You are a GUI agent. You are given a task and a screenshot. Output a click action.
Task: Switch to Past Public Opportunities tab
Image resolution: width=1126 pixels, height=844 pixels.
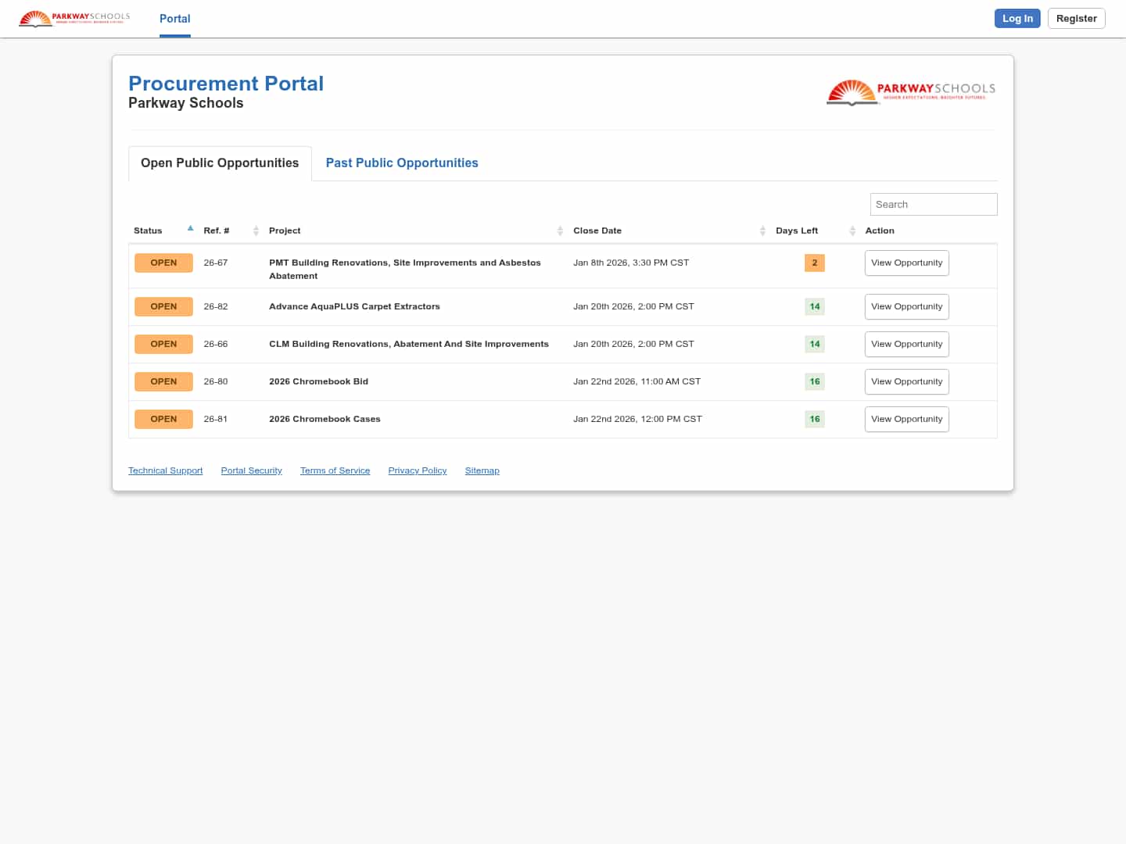(401, 163)
